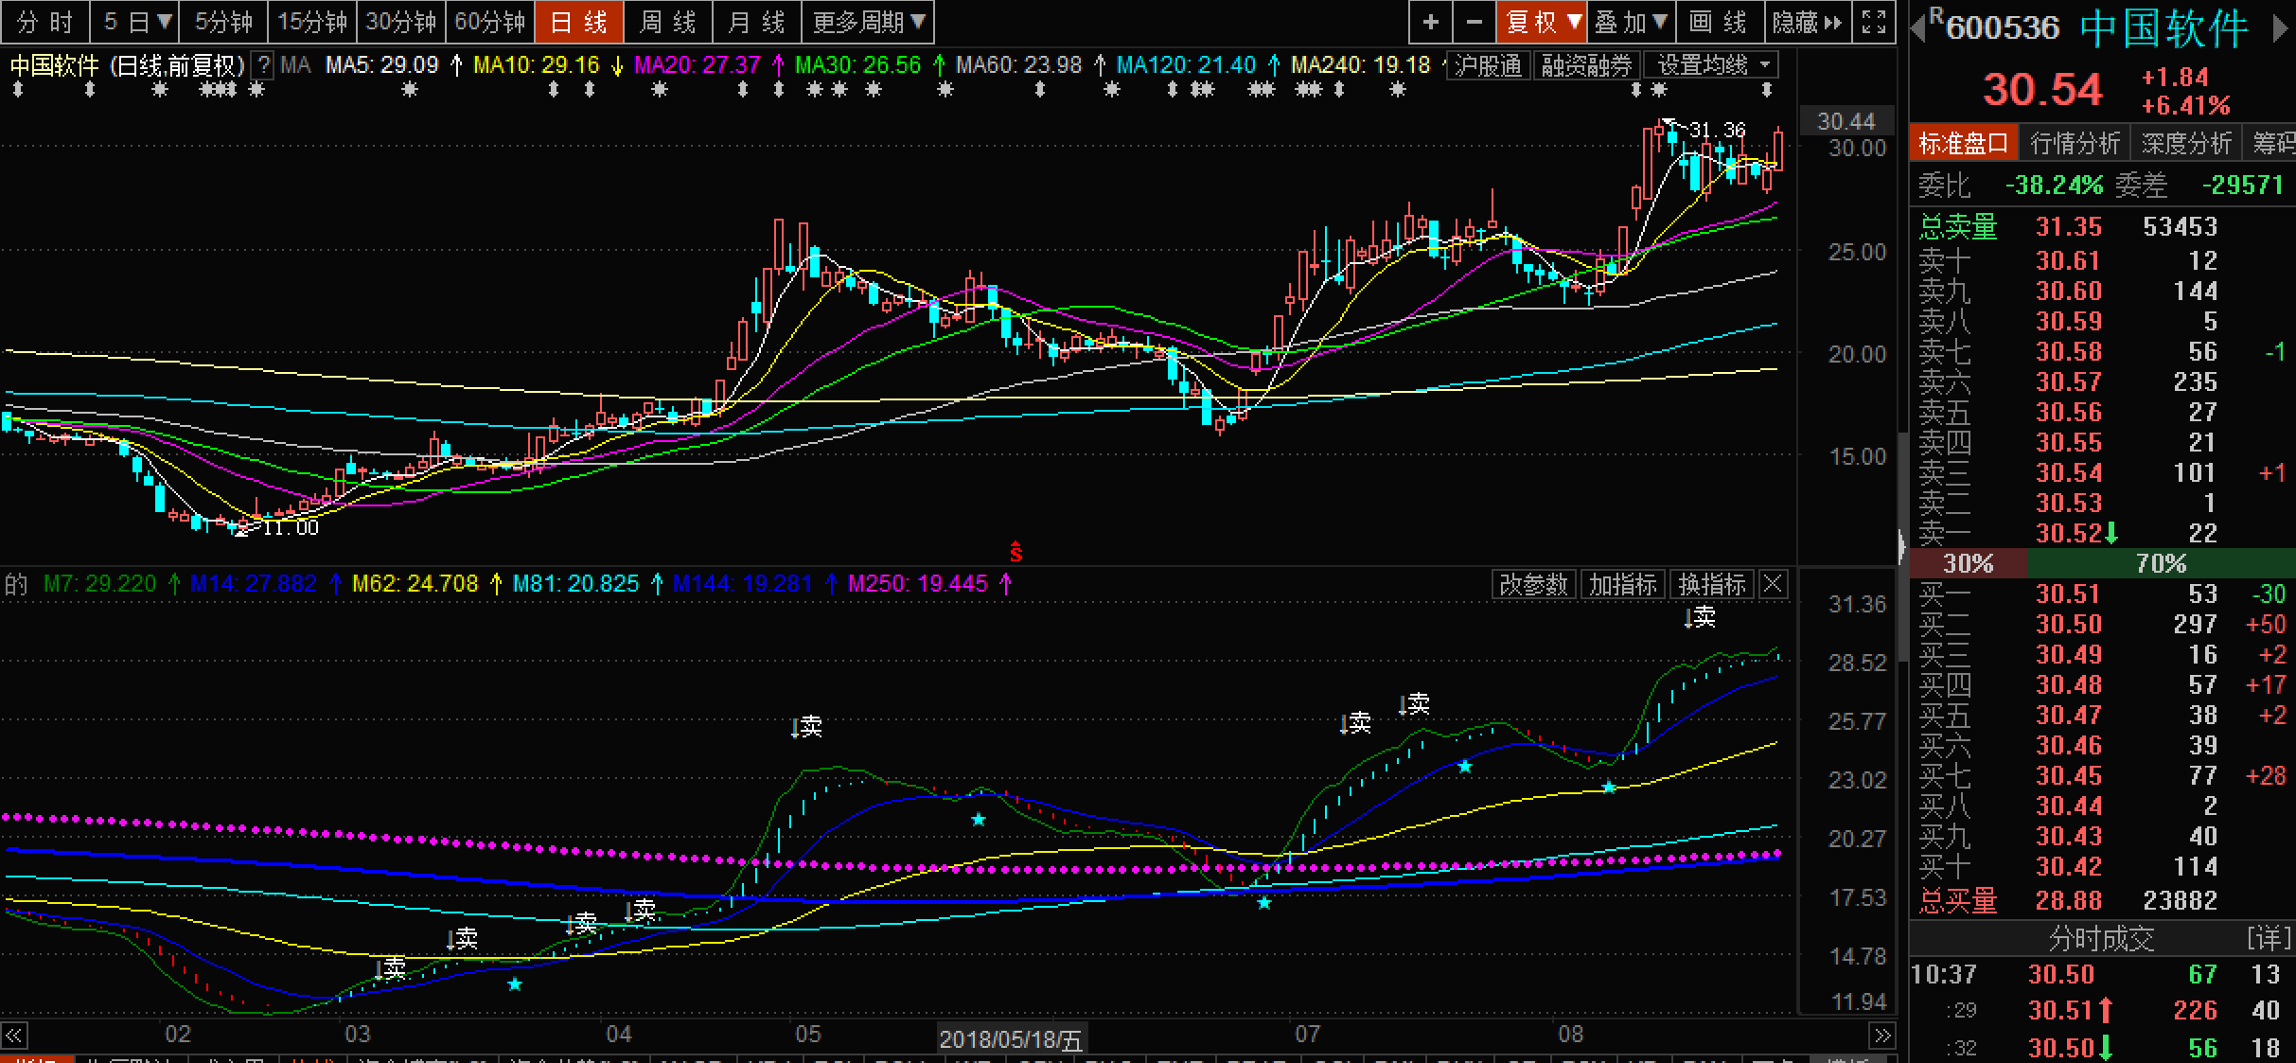Click the 10:37 trade row
The width and height of the screenshot is (2296, 1063).
click(x=2102, y=974)
